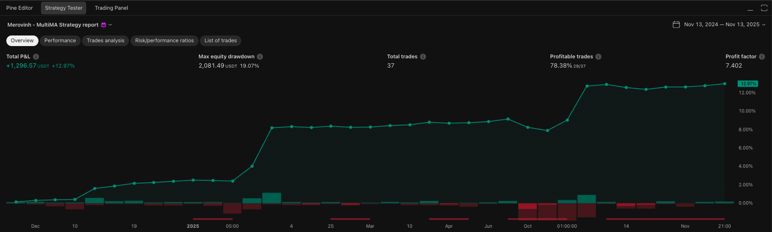Open the date range dropdown chevron
772x232 pixels.
tap(764, 25)
